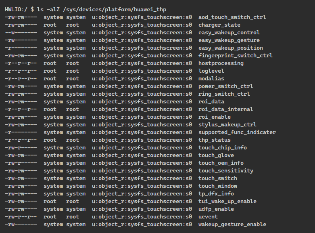
Task: Click the power_switch_ctrl filename
Action: [225, 86]
